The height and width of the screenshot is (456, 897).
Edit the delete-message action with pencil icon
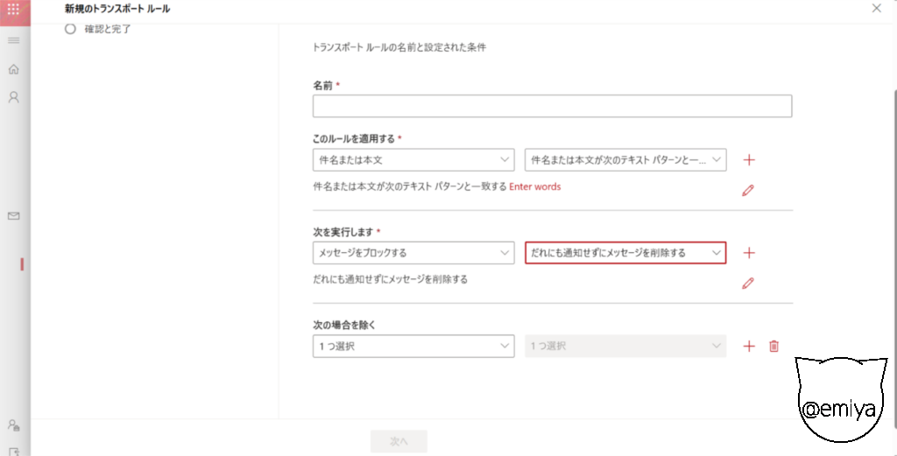[747, 283]
